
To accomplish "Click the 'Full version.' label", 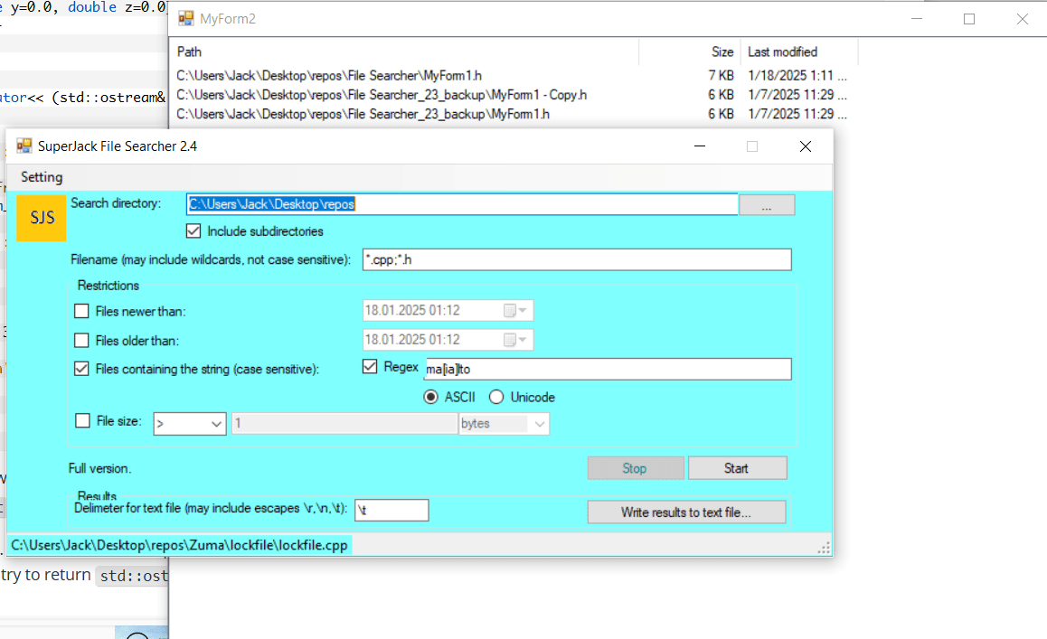I will (99, 469).
